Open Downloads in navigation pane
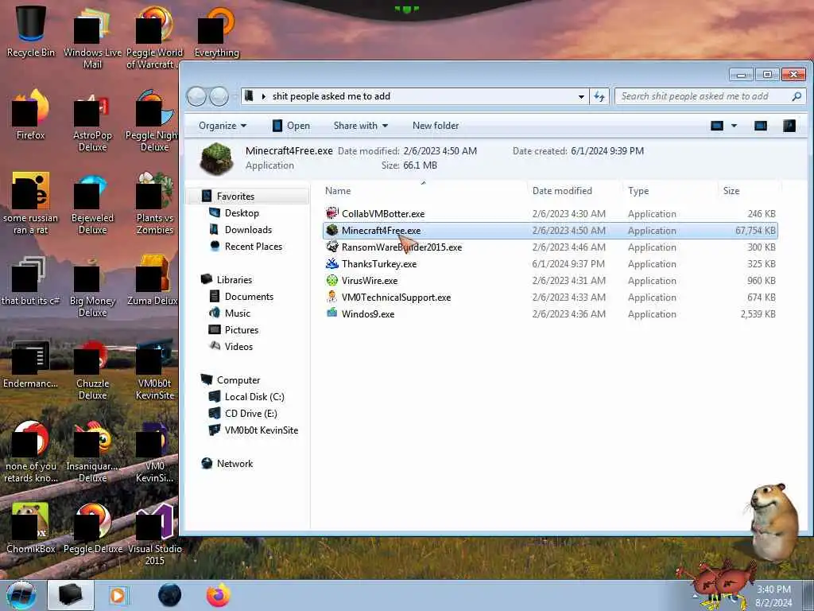 [248, 230]
